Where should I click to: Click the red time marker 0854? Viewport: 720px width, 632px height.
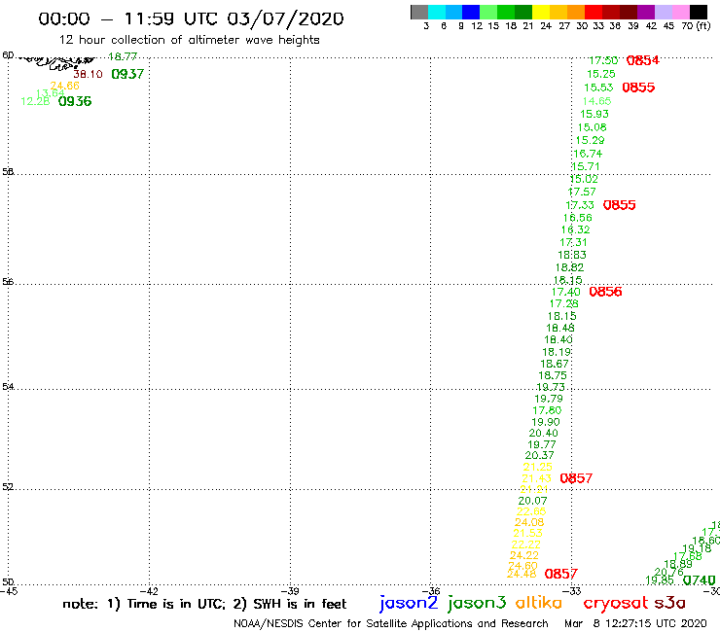point(642,60)
